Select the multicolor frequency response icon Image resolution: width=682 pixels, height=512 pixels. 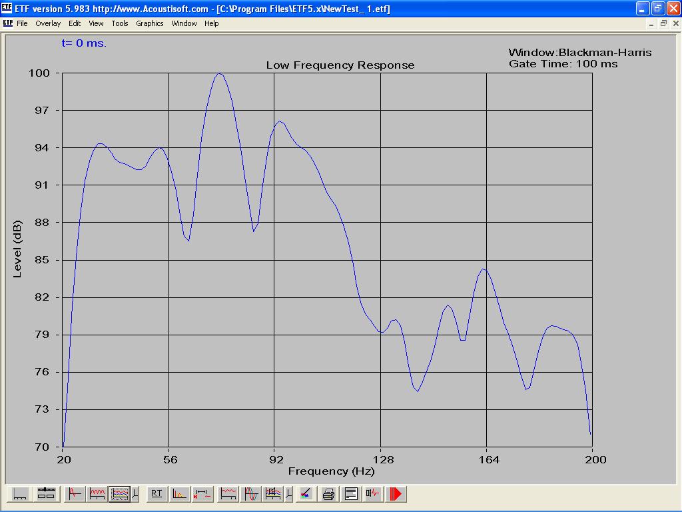[x=120, y=494]
